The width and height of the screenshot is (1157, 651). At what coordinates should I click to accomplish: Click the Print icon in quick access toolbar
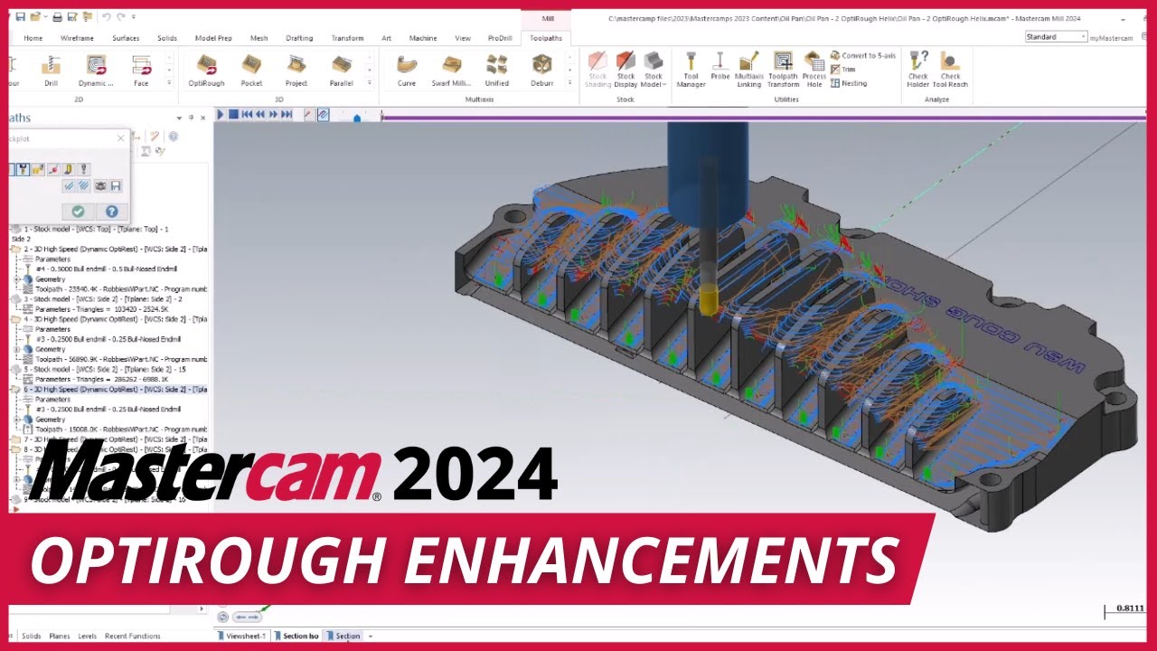[58, 17]
